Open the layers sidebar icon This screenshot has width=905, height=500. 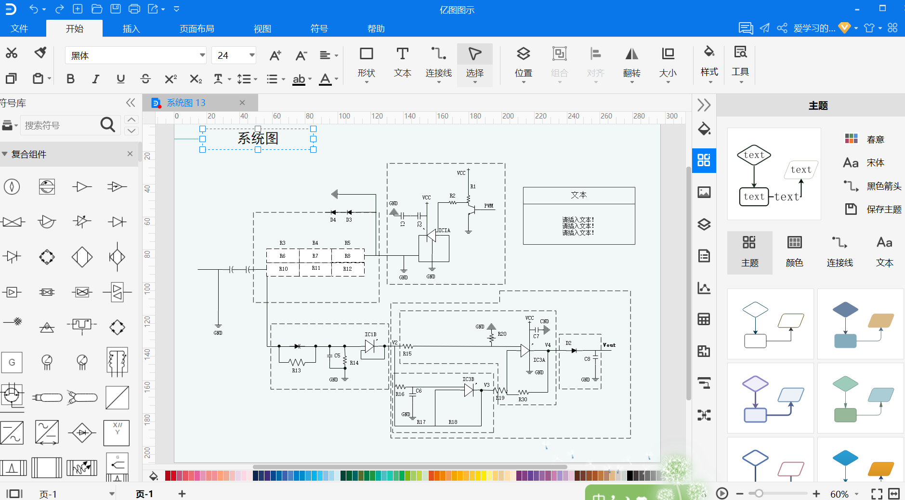click(704, 224)
